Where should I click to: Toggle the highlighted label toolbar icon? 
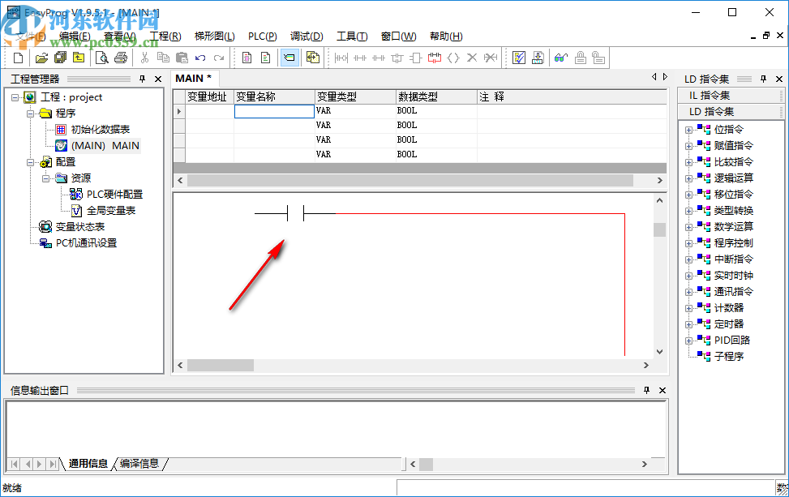[289, 58]
